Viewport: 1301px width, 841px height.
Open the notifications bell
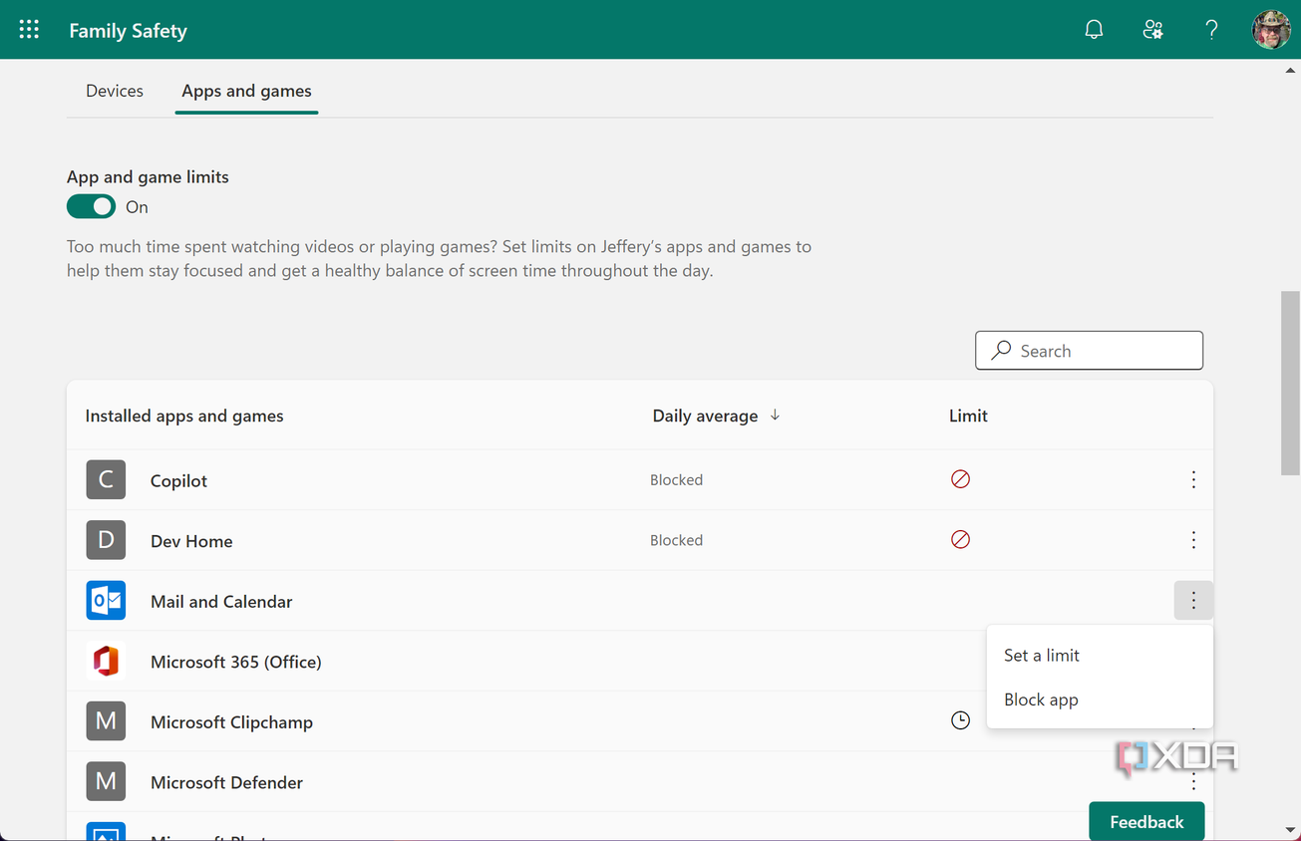click(1094, 30)
